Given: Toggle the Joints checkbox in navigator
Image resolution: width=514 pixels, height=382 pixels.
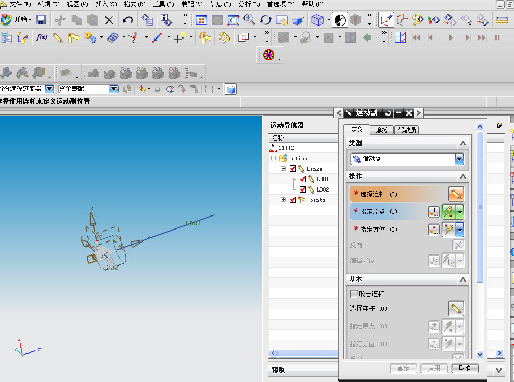Looking at the screenshot, I should click(x=293, y=200).
